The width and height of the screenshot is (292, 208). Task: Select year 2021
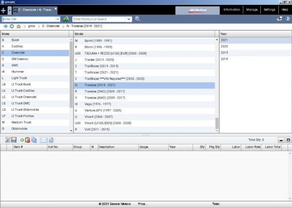click(x=255, y=40)
